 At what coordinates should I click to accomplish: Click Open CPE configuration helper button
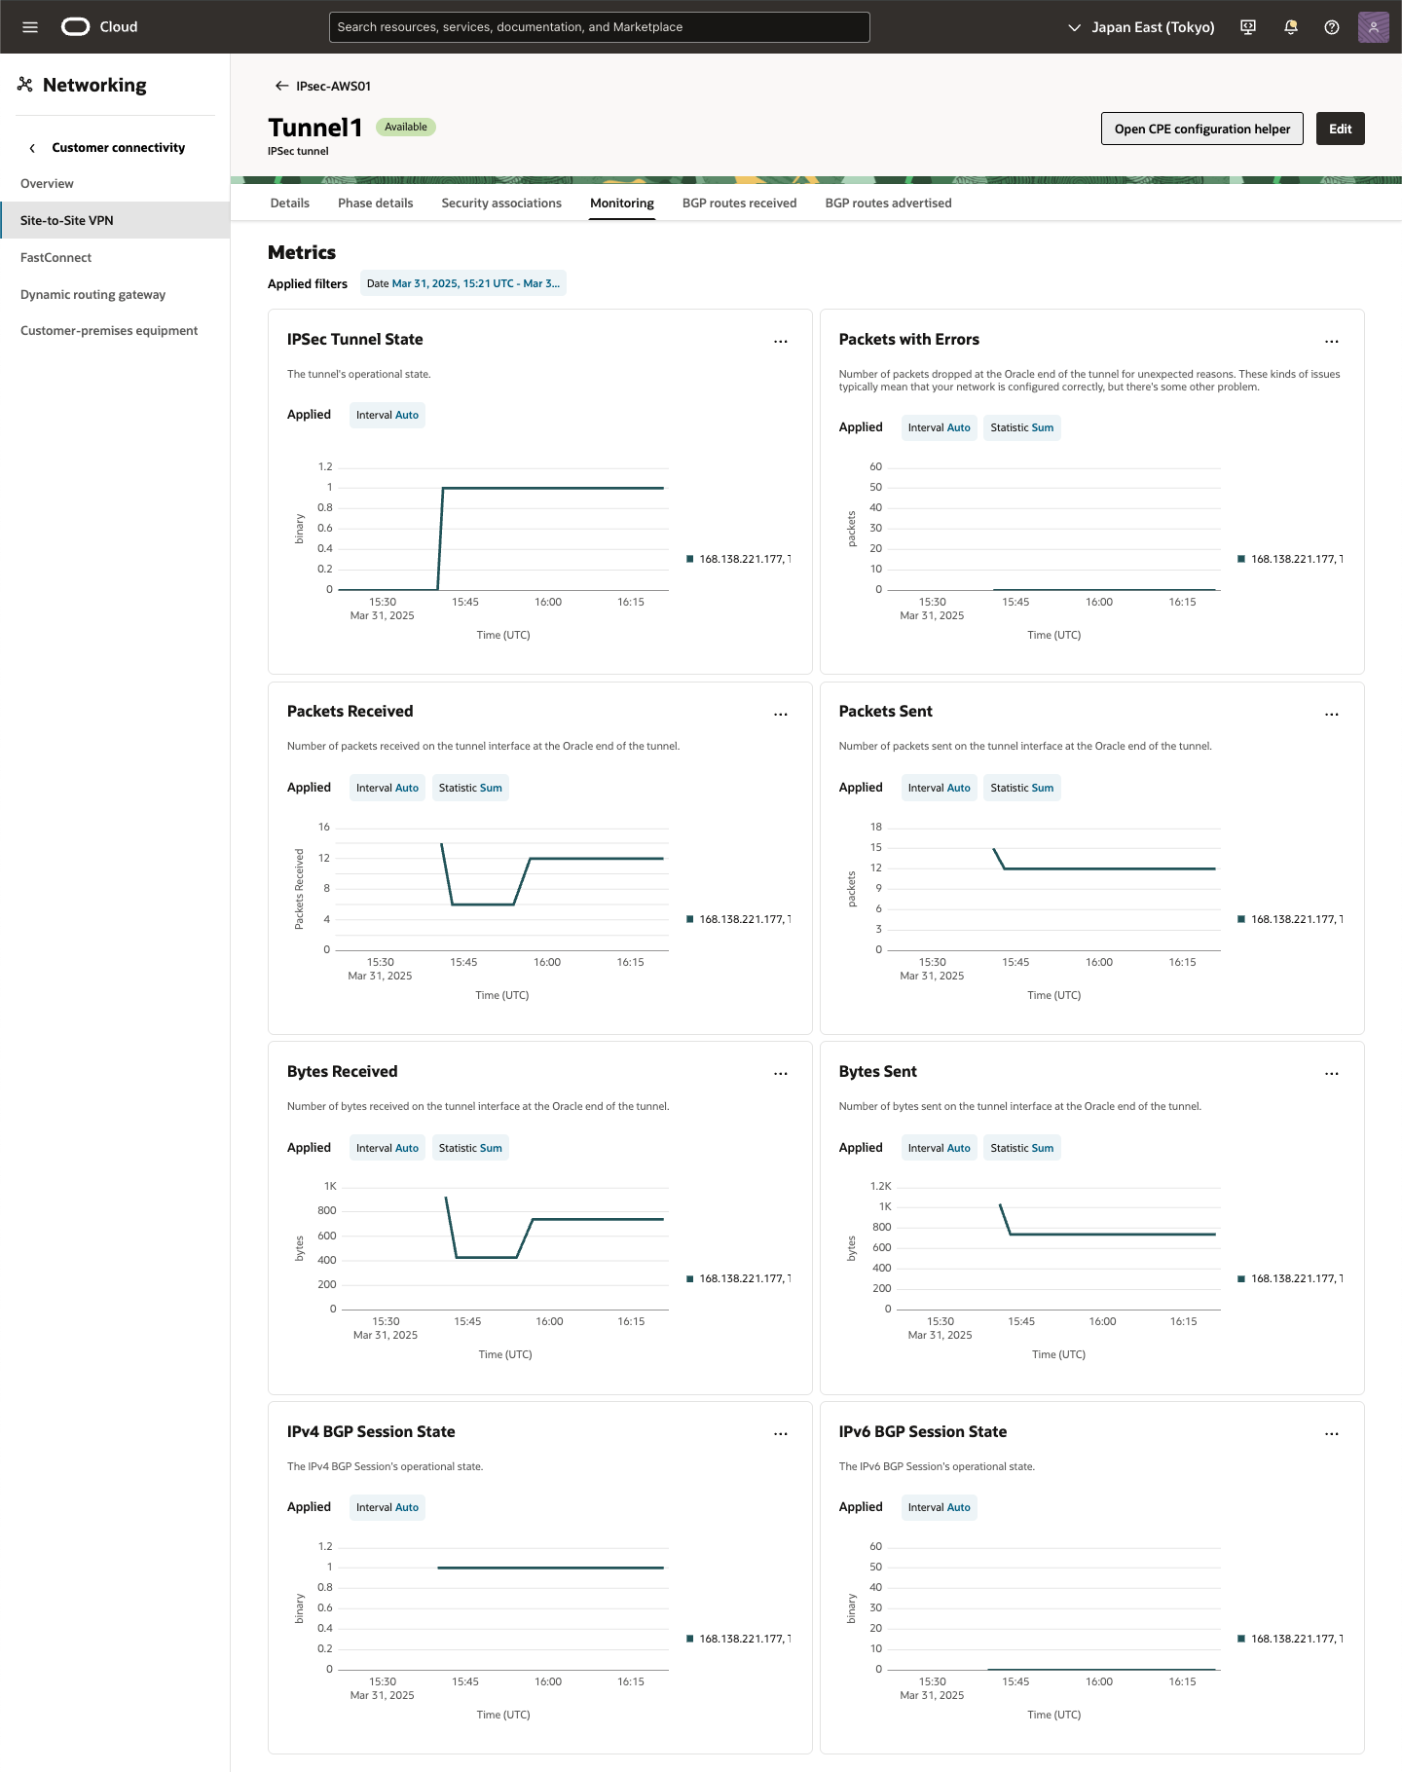(x=1201, y=129)
